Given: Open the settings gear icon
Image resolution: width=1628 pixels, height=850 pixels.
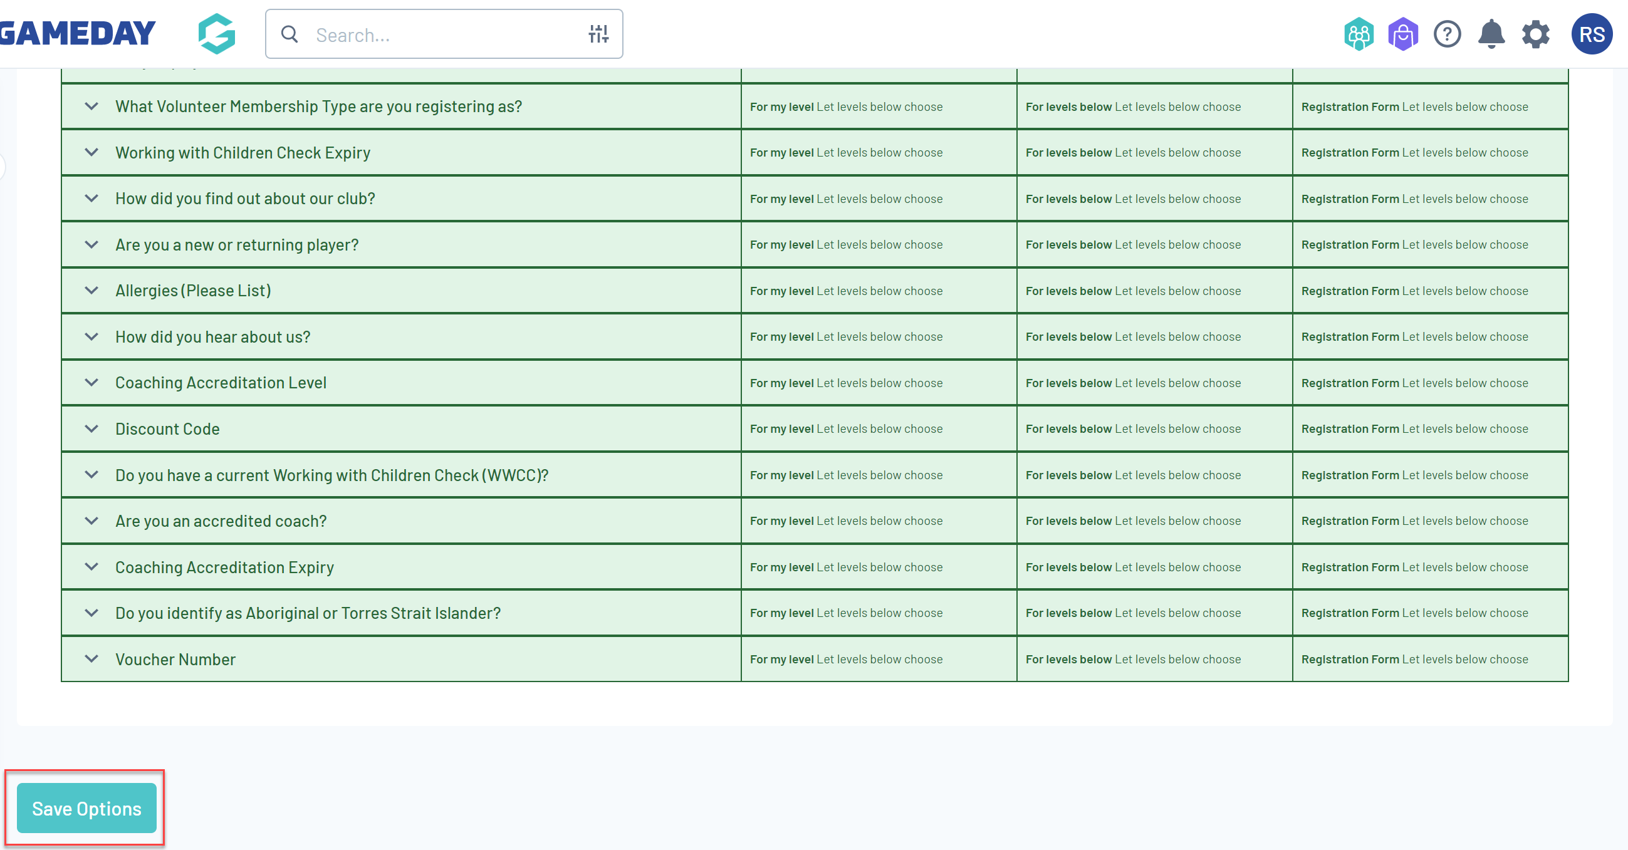Looking at the screenshot, I should click(1535, 34).
